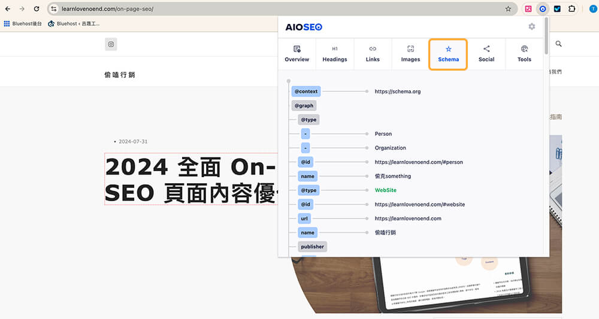This screenshot has width=599, height=319.
Task: Select the name node for 偷嗑行銷
Action: pyautogui.click(x=307, y=233)
